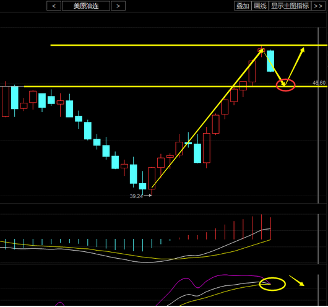The image size is (328, 307).
Task: Toggle 显示主图指标 main chart indicators
Action: pyautogui.click(x=290, y=6)
